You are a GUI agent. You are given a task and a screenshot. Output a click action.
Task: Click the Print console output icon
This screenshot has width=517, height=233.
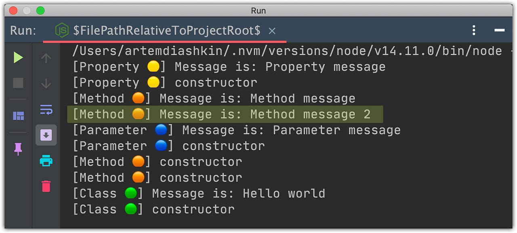click(46, 161)
